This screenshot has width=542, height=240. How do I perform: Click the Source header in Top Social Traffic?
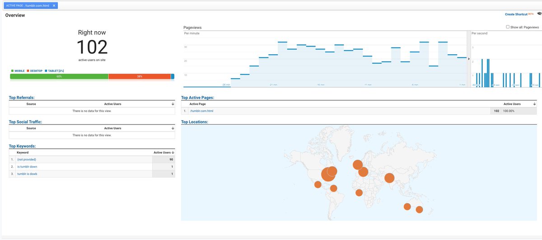coord(31,128)
